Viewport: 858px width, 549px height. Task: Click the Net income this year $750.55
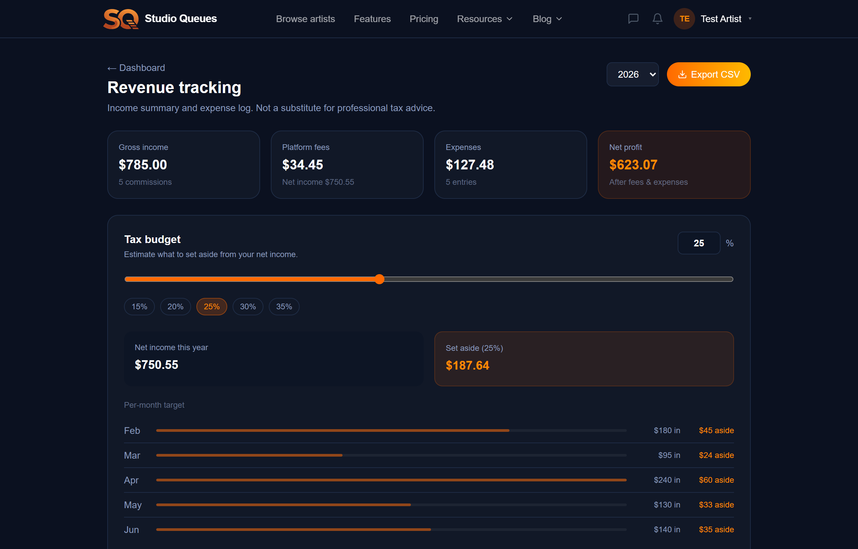[156, 365]
